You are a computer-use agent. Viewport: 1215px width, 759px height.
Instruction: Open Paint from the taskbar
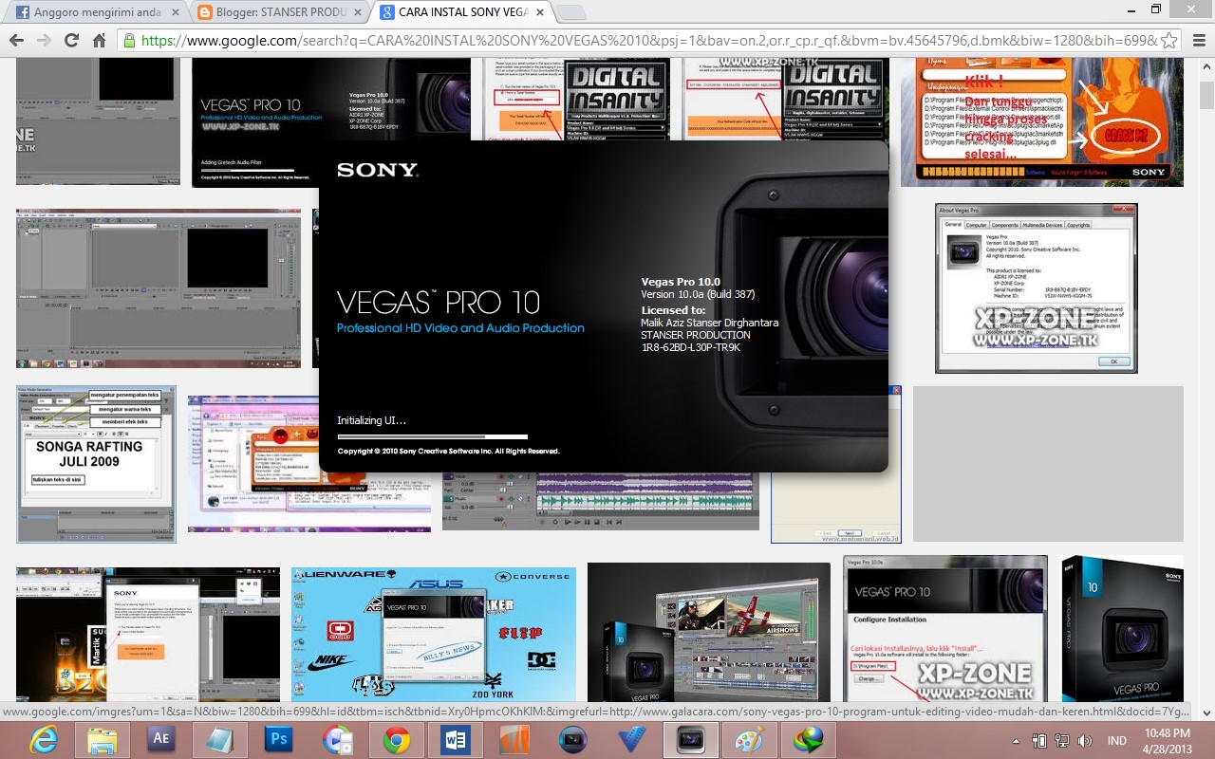coord(750,740)
